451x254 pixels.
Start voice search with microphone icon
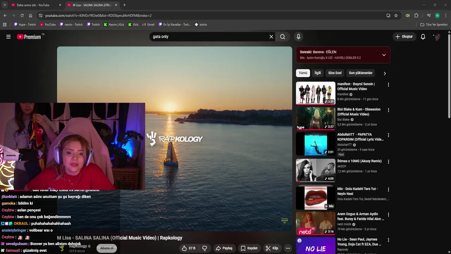[298, 37]
